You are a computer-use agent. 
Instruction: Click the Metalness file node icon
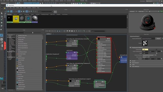click(x=68, y=65)
